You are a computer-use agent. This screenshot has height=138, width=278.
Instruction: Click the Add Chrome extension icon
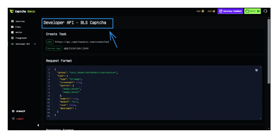point(203,11)
